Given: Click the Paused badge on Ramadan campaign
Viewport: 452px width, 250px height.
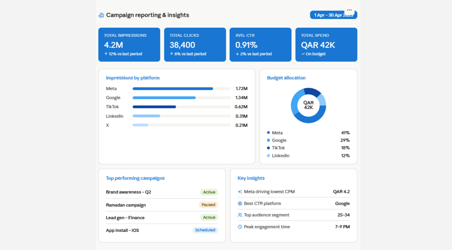Looking at the screenshot, I should 208,205.
